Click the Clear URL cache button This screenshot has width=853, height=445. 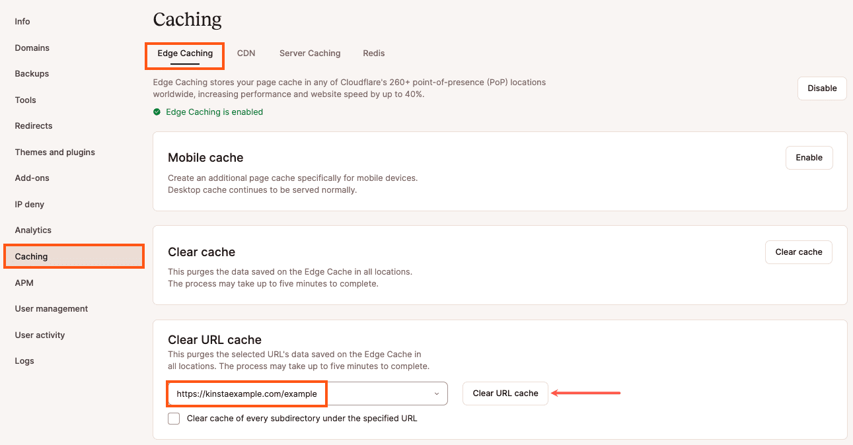point(505,394)
